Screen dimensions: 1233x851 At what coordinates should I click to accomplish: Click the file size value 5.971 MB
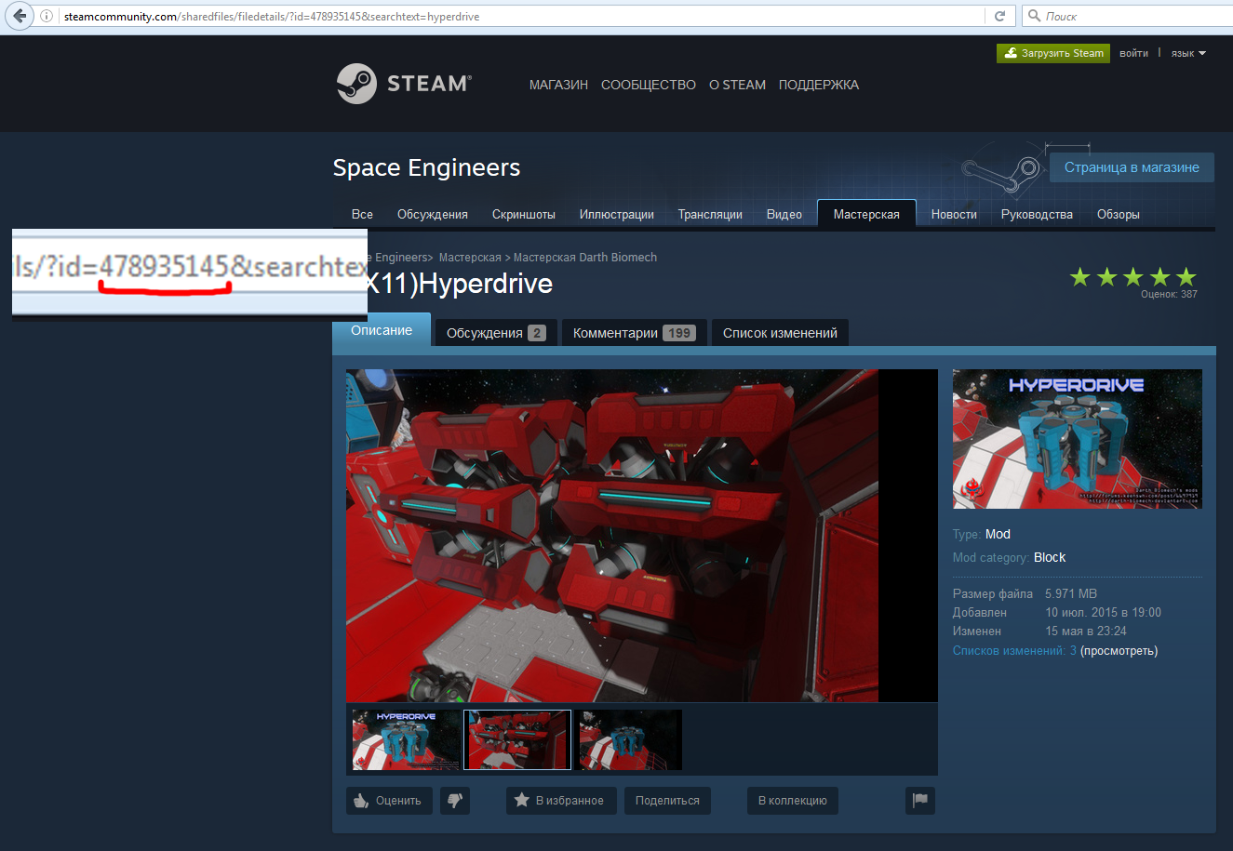click(x=1071, y=593)
